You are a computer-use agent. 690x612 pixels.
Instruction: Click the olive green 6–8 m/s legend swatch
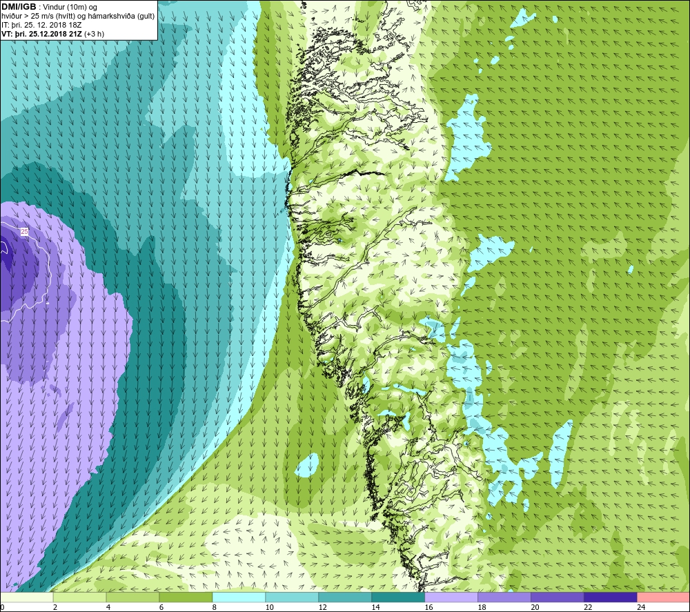[x=186, y=598]
